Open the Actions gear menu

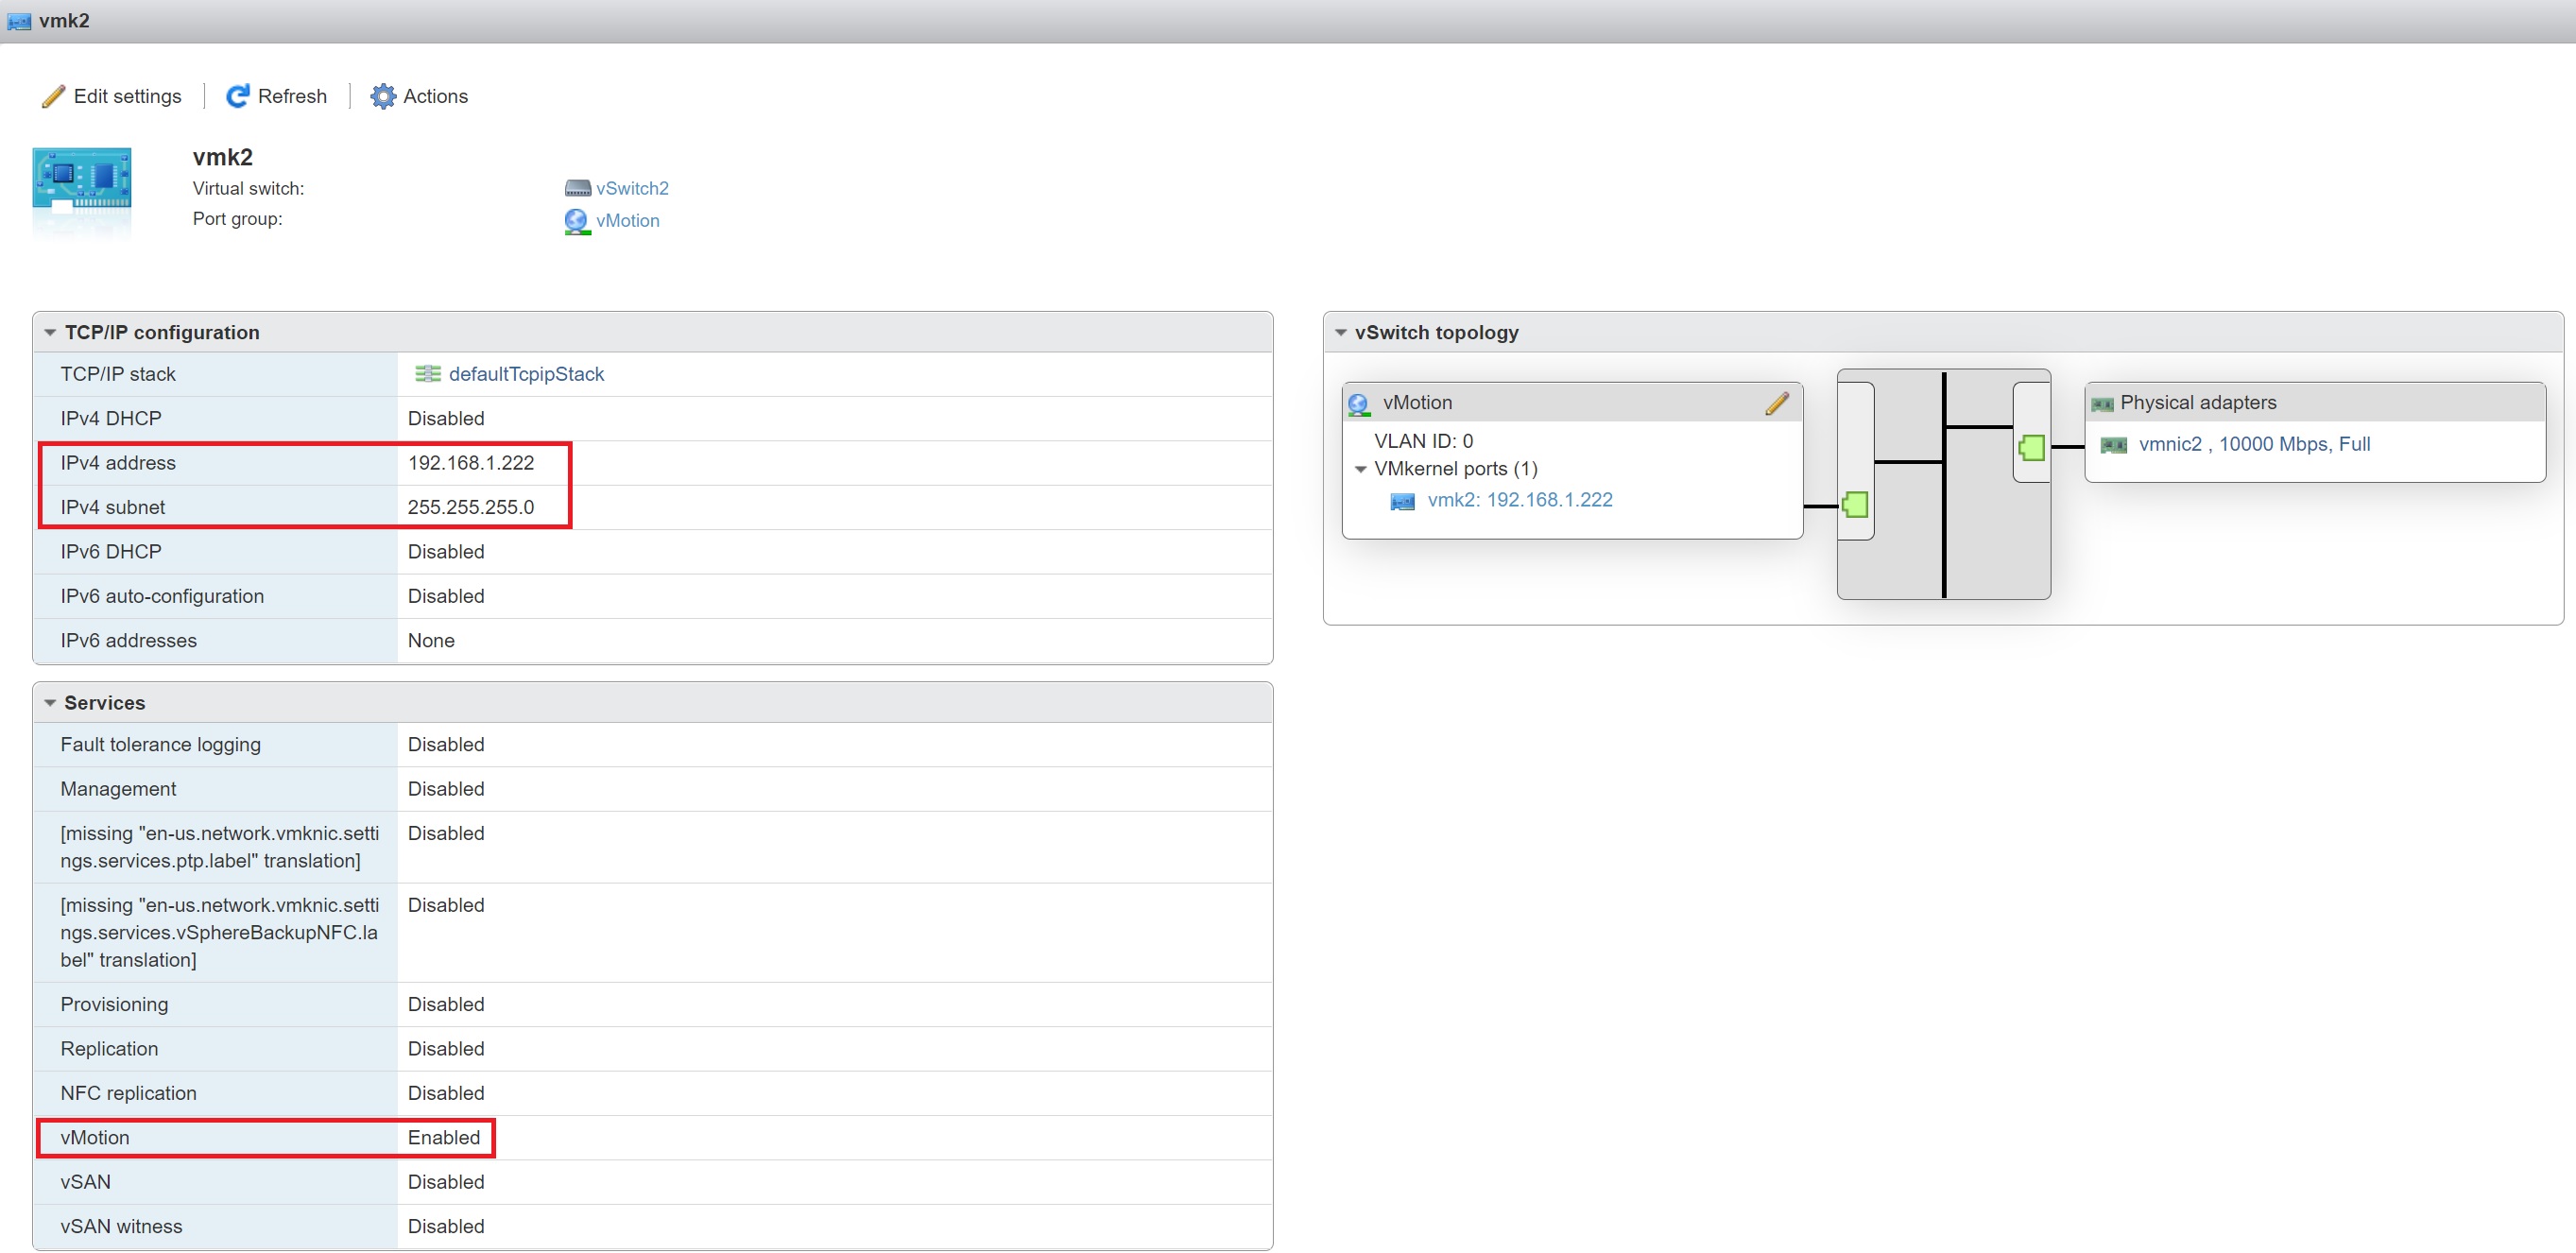[383, 96]
